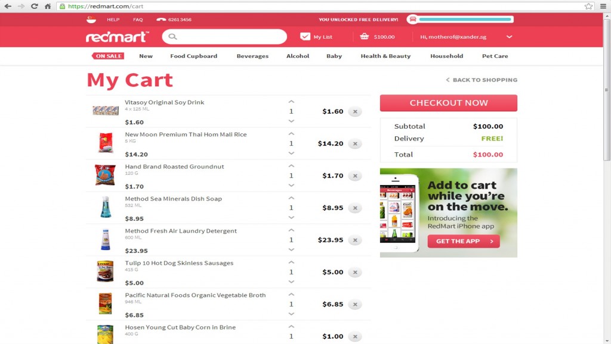
Task: Remove Pacific Natural Foods Vegetable Broth
Action: 355,304
